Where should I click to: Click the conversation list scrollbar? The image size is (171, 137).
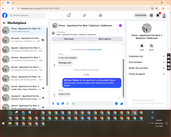point(47,57)
